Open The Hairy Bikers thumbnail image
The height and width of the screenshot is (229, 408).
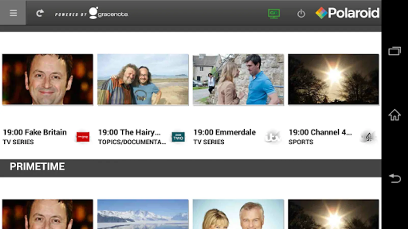[x=143, y=79]
